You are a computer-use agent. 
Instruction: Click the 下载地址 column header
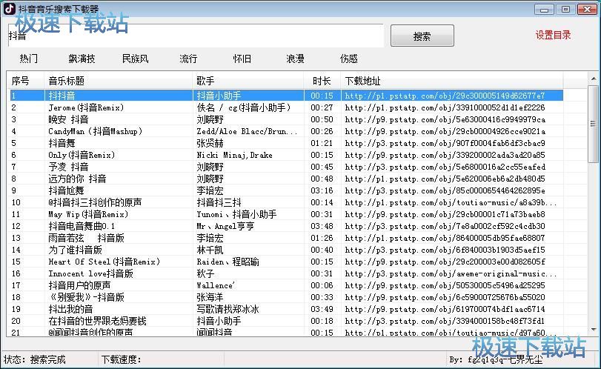click(x=452, y=81)
